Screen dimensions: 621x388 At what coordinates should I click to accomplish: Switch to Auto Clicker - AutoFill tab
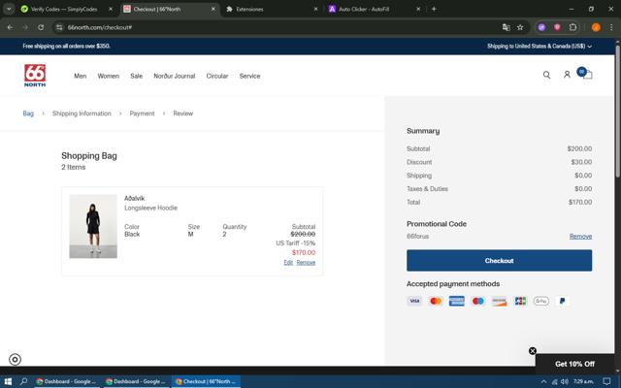pos(364,9)
